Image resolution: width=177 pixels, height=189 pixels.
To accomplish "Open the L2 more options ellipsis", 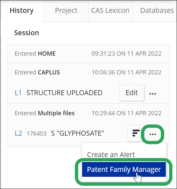I will (153, 134).
